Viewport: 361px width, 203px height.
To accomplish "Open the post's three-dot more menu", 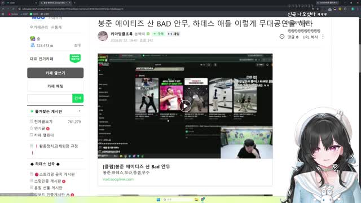I will (x=323, y=37).
